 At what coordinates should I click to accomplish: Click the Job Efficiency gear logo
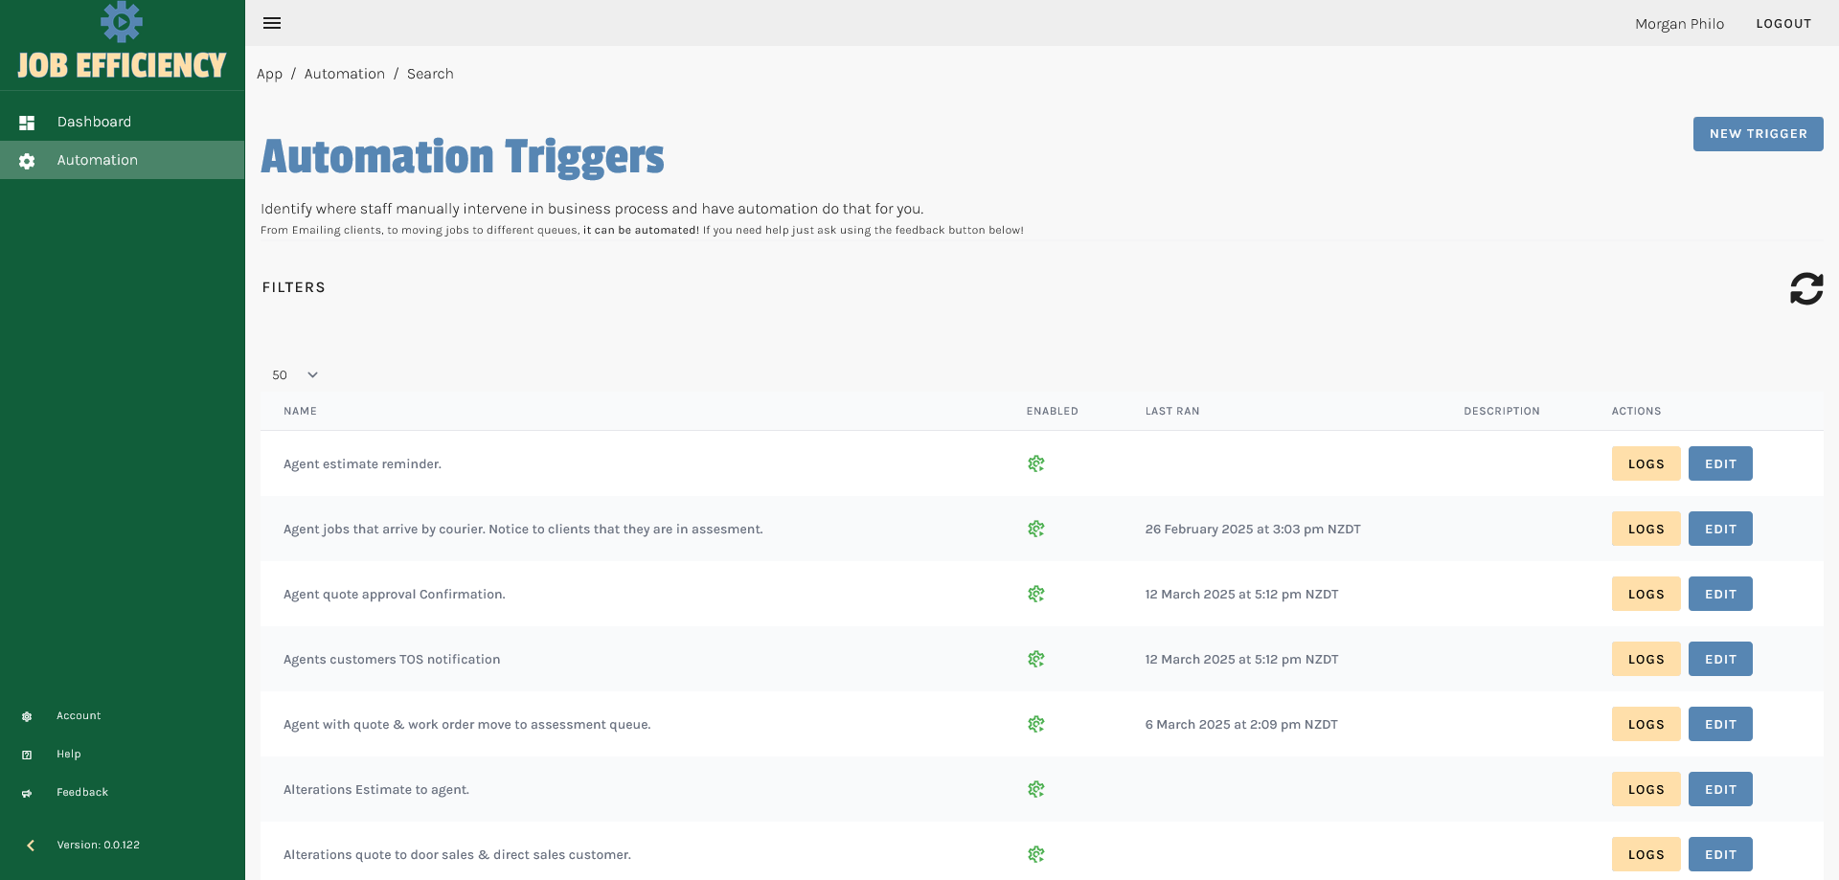(x=122, y=22)
